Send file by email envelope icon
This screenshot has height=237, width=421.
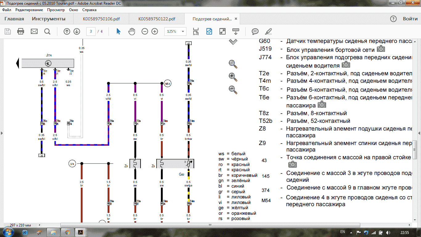(34, 31)
